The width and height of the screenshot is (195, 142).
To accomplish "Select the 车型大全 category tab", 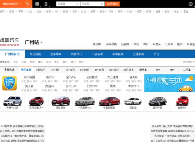I will [9, 70].
